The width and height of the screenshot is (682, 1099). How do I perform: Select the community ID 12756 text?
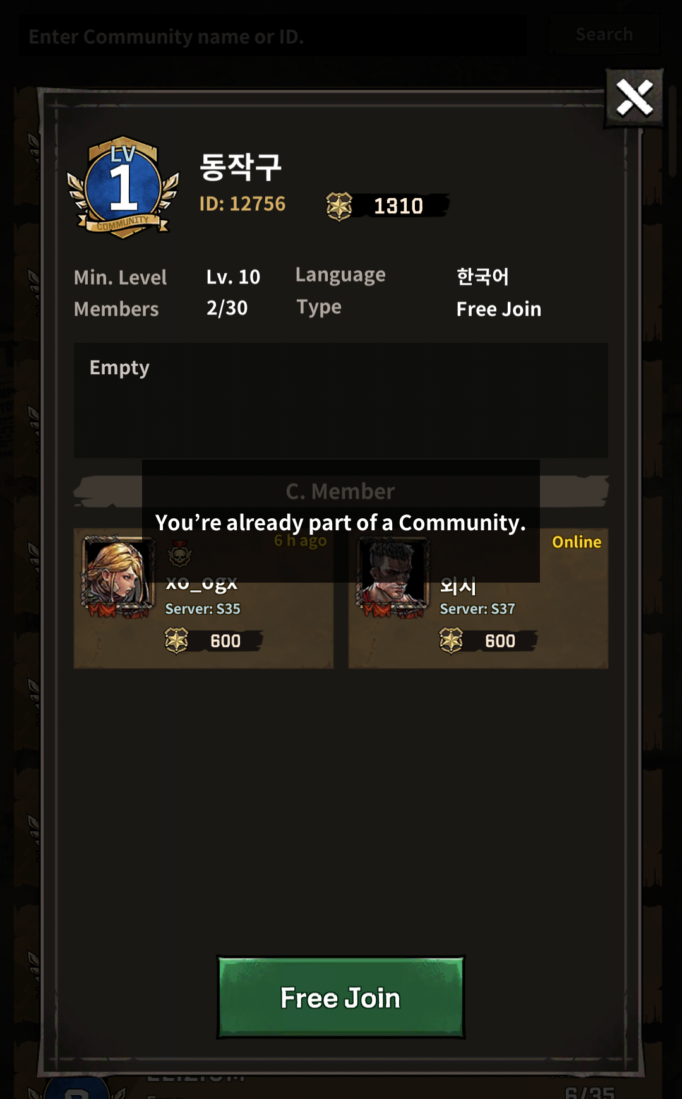[x=242, y=204]
